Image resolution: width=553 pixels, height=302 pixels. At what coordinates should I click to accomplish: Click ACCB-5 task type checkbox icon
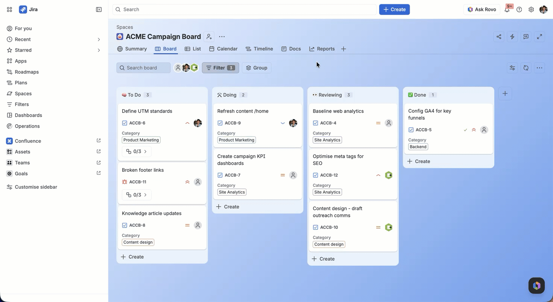pyautogui.click(x=411, y=130)
